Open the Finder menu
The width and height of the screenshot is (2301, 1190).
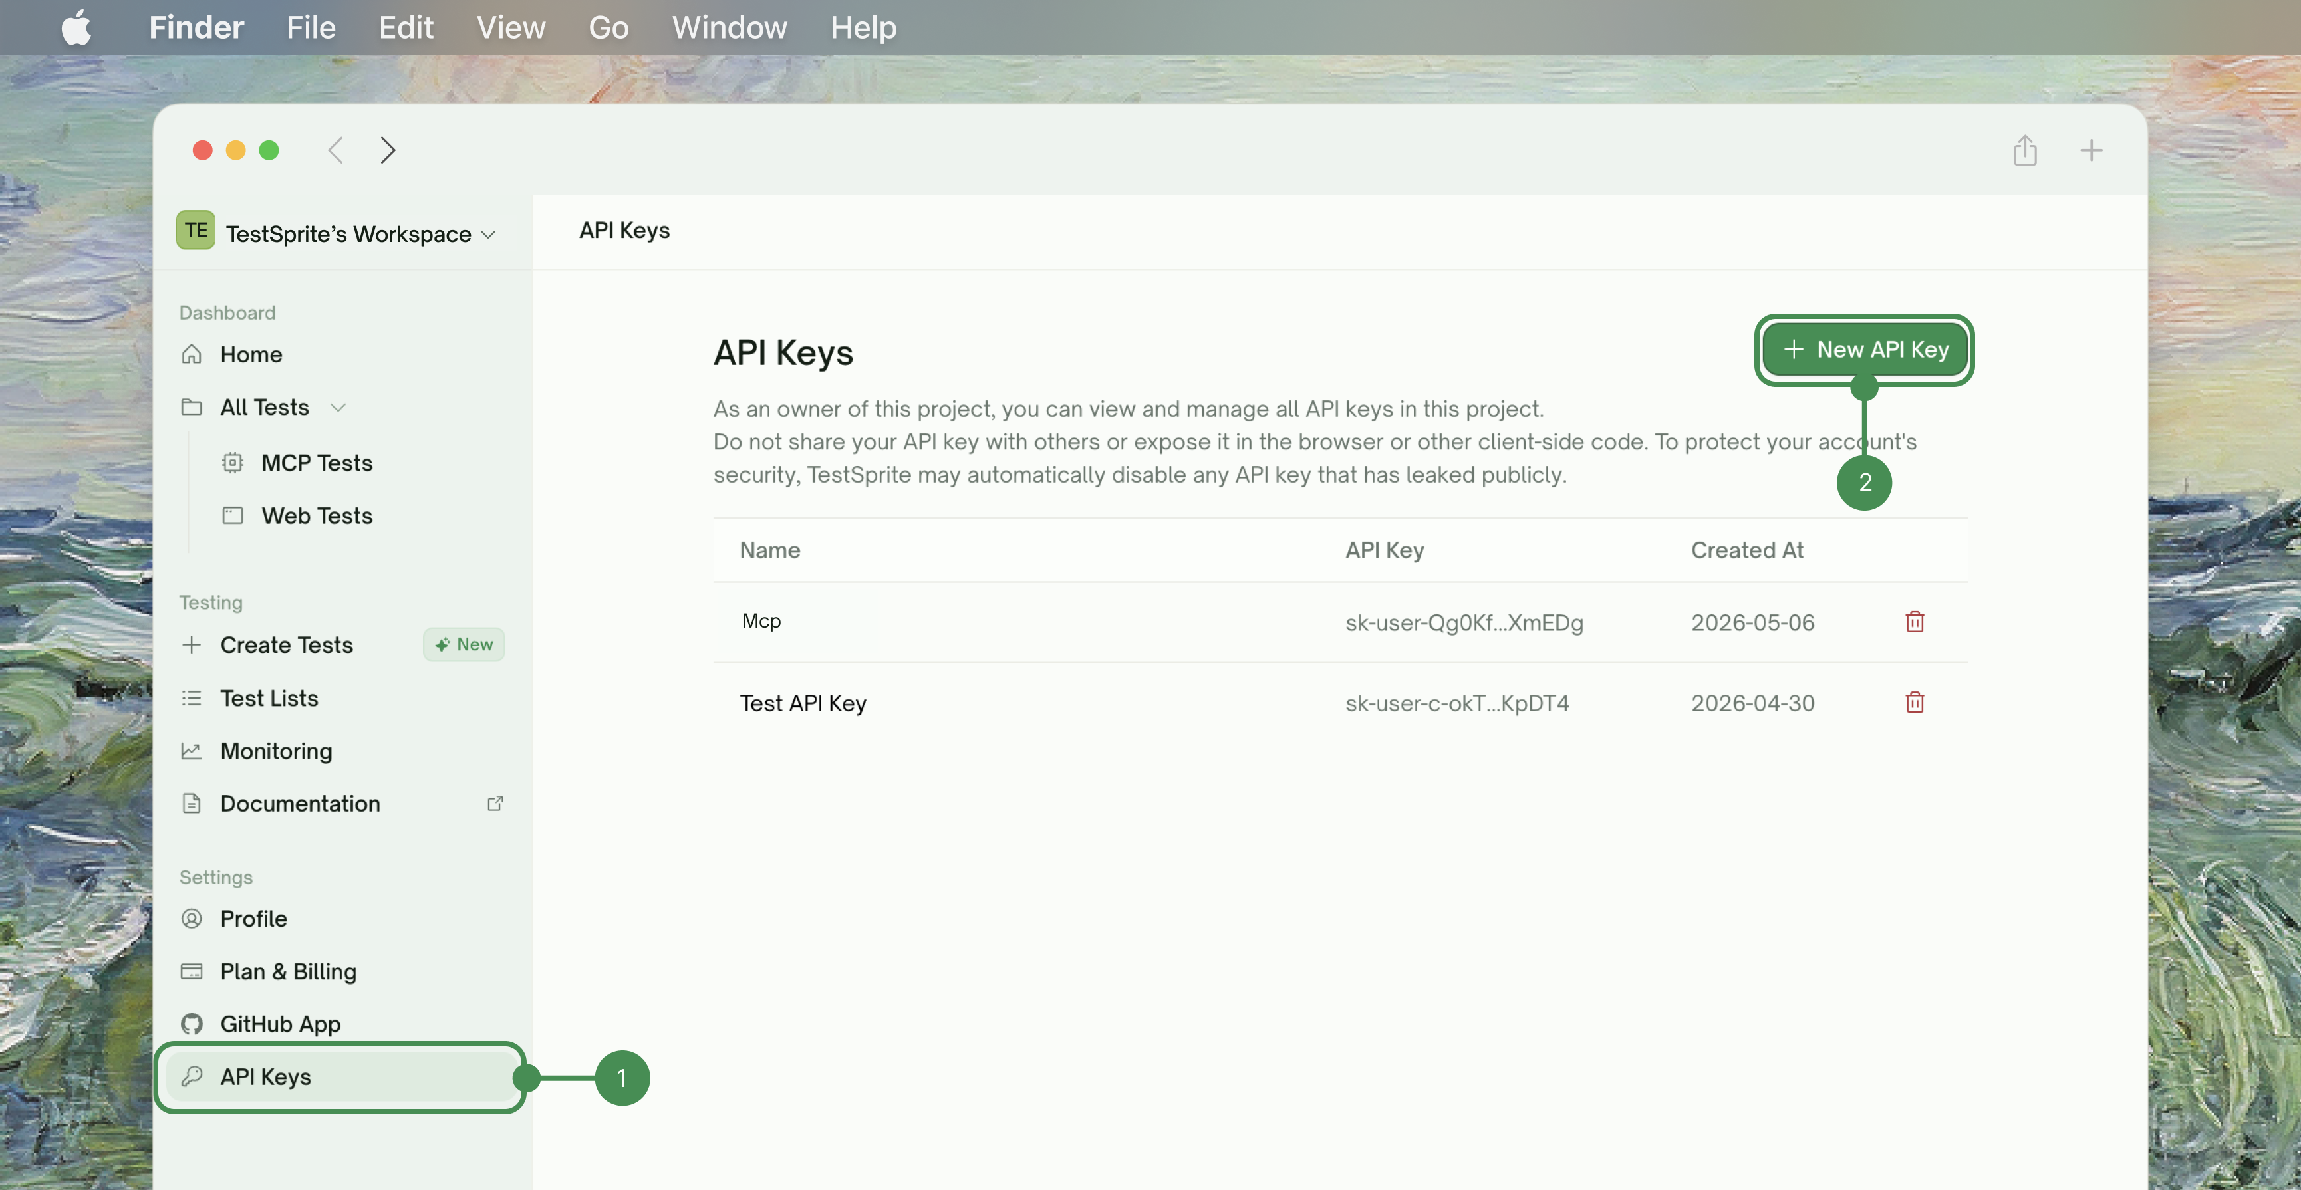196,27
